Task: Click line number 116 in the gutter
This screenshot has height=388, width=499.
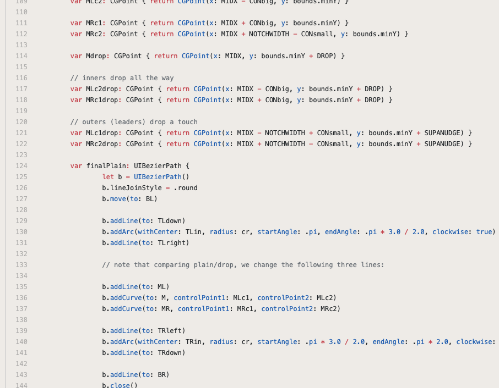Action: click(21, 78)
